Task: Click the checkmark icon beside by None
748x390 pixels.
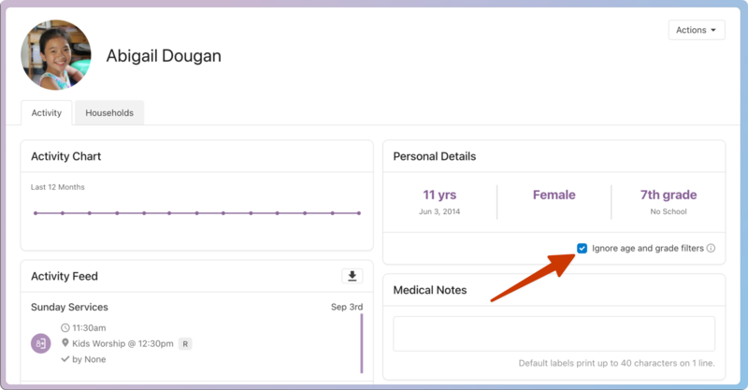Action: (65, 359)
